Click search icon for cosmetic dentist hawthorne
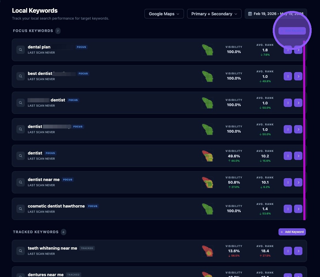 (20, 209)
